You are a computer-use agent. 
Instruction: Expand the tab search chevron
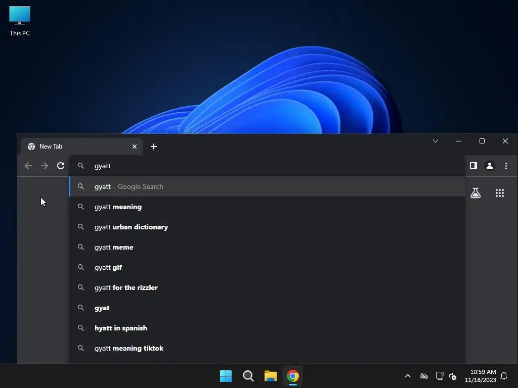(x=436, y=141)
